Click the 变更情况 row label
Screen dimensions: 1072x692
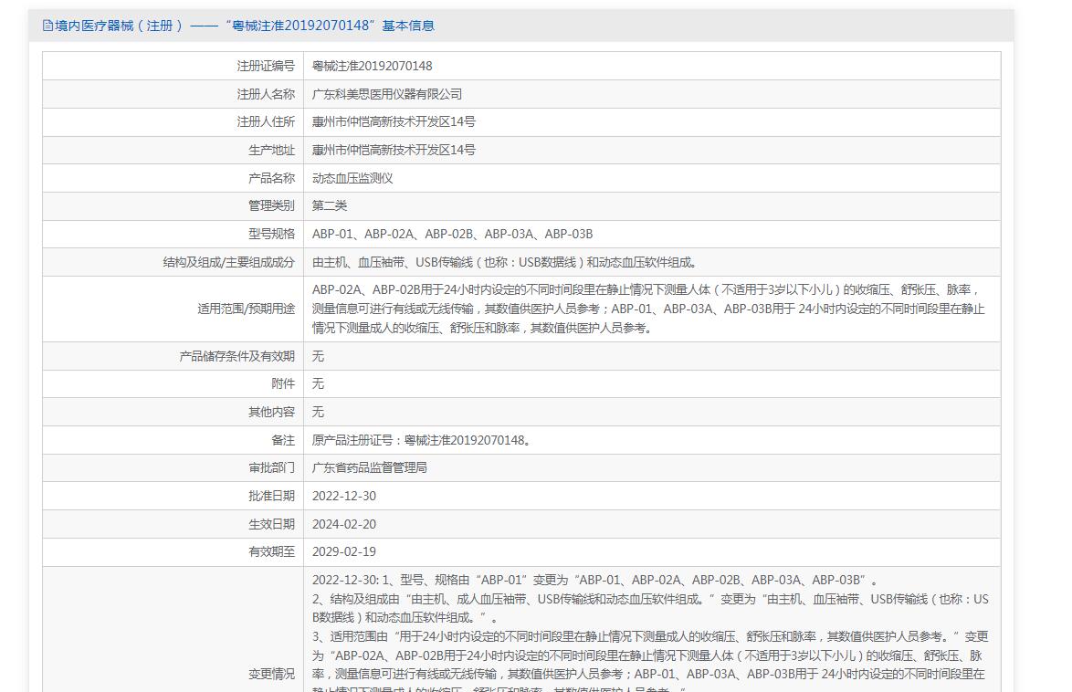pyautogui.click(x=271, y=674)
